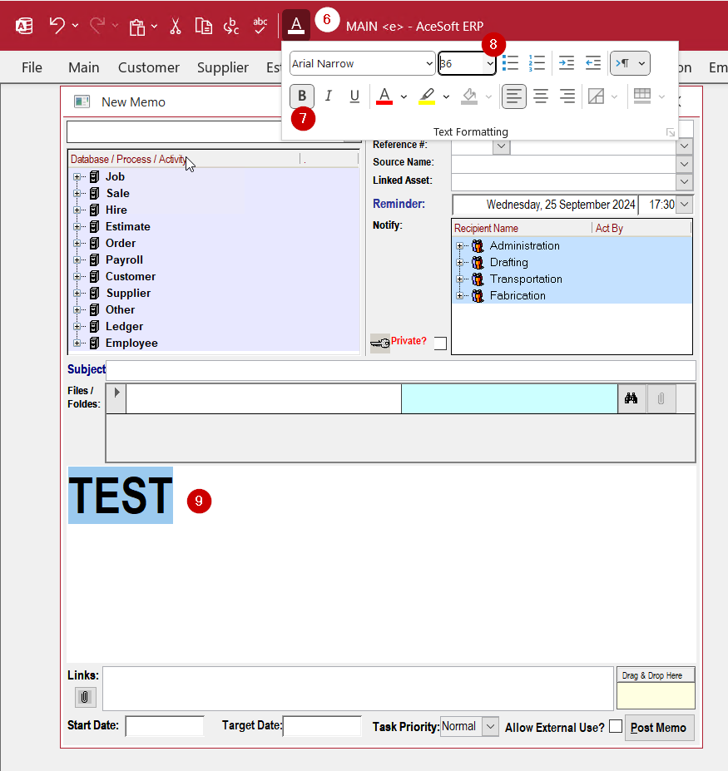728x771 pixels.
Task: Open the Supplier menu tab
Action: click(223, 67)
